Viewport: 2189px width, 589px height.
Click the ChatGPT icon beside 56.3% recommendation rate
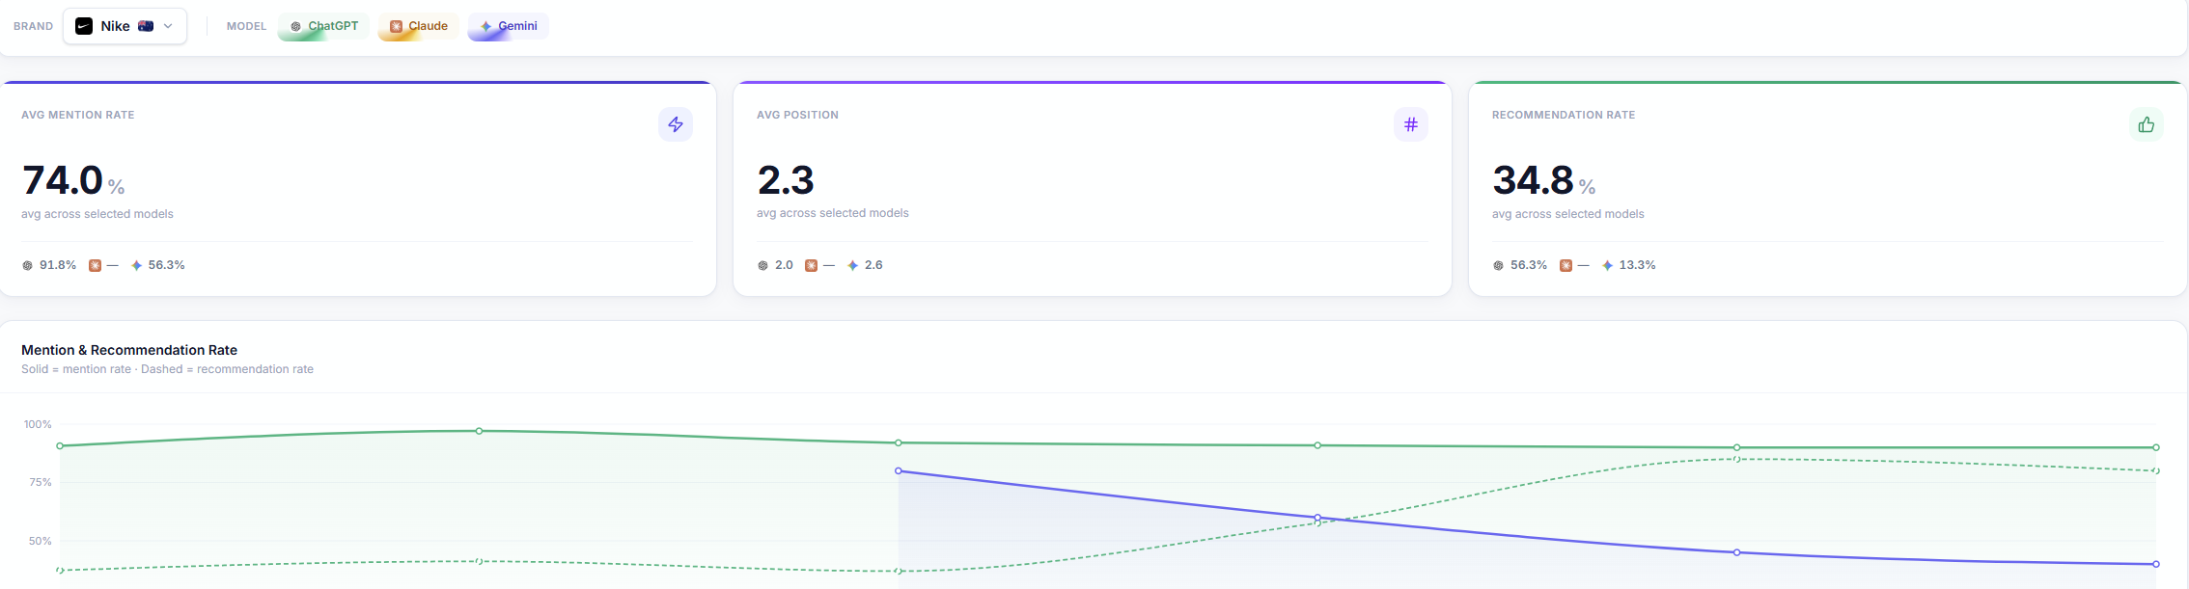1498,265
